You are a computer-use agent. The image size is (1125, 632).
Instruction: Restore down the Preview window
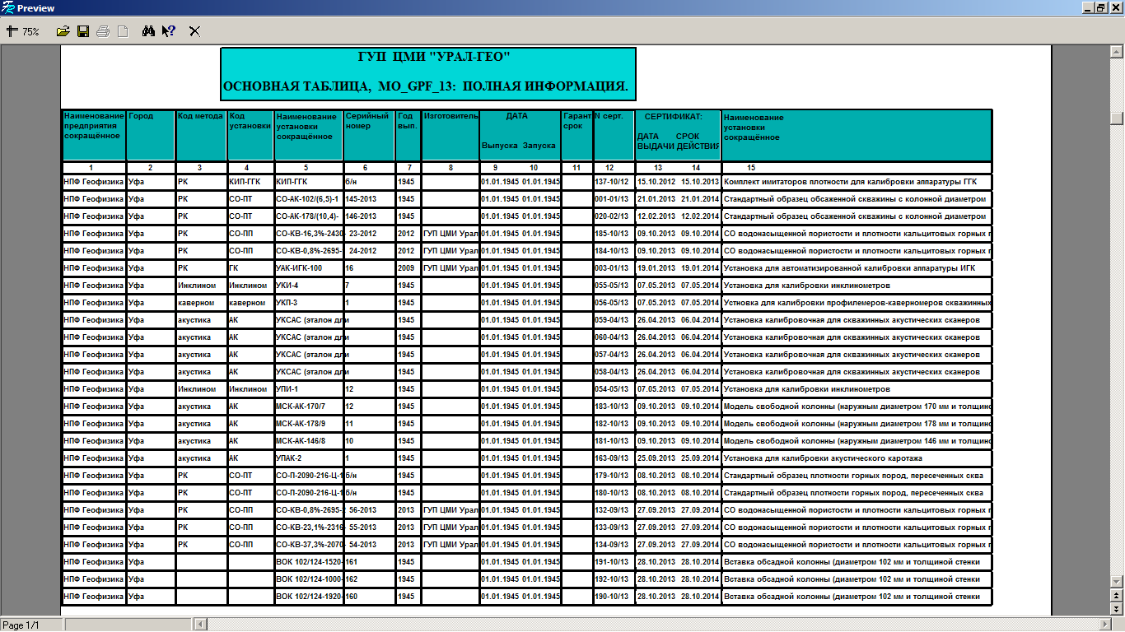pyautogui.click(x=1103, y=7)
